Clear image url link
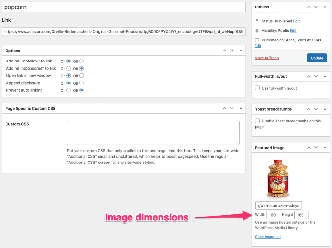The width and height of the screenshot is (332, 248). [268, 237]
